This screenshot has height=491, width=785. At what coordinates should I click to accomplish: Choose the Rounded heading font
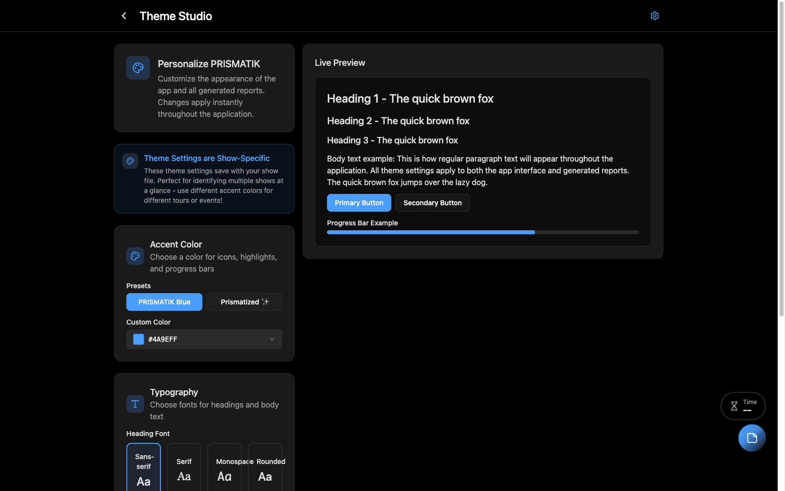point(265,467)
